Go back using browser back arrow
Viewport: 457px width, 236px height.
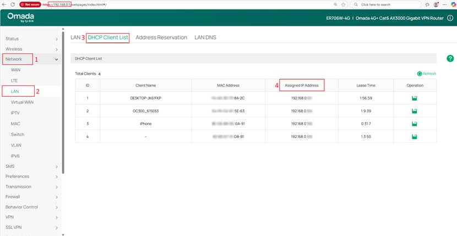tap(4, 4)
